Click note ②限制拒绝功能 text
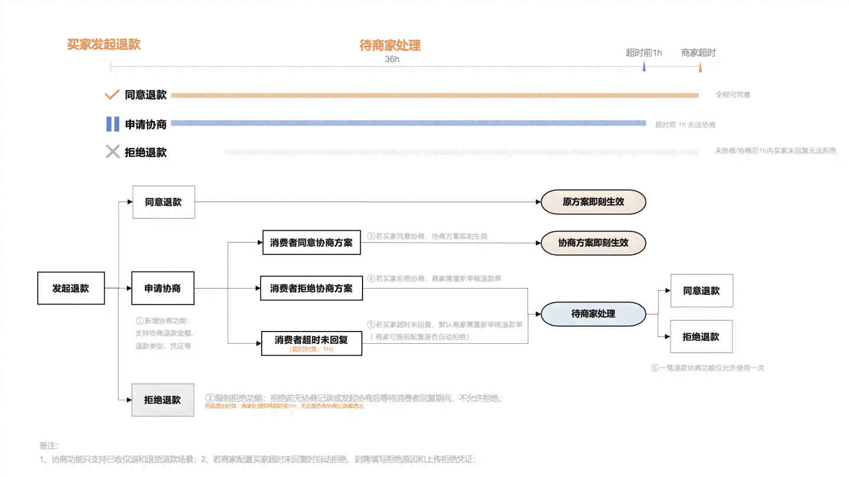Screen dimensions: 849x477 (x=354, y=398)
